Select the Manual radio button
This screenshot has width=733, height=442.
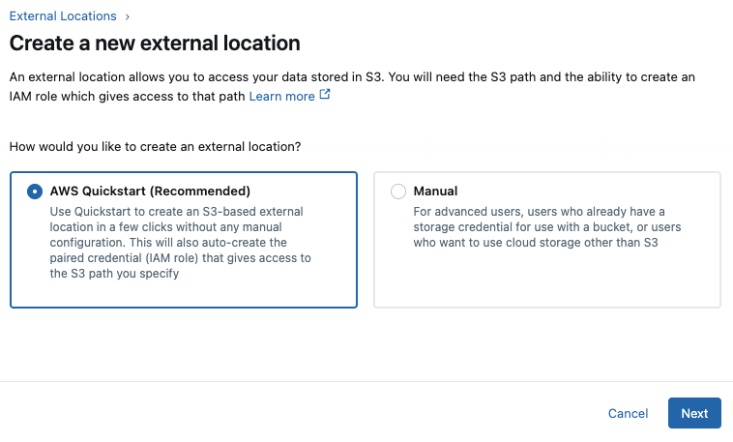pos(398,192)
